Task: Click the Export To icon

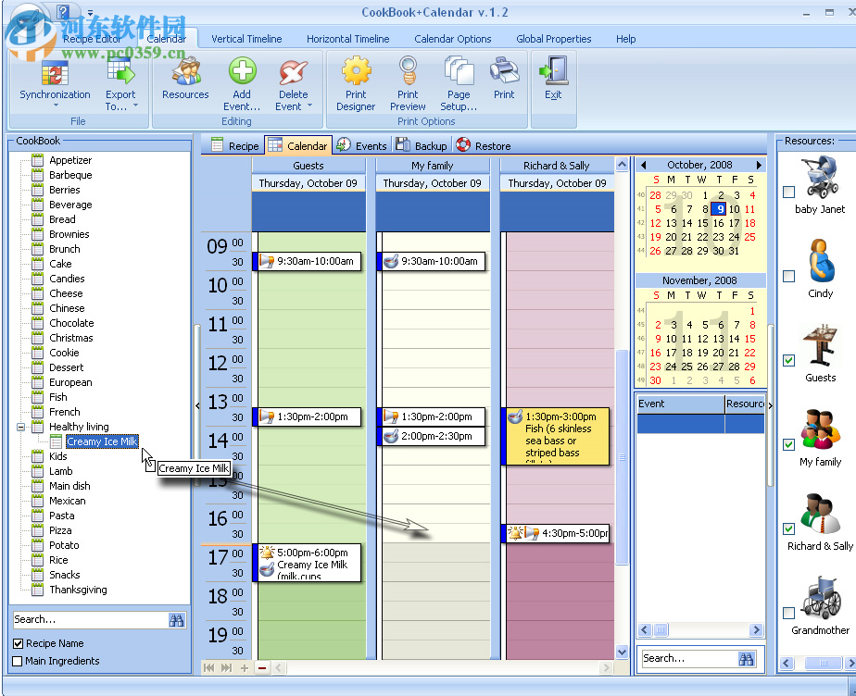Action: 120,71
